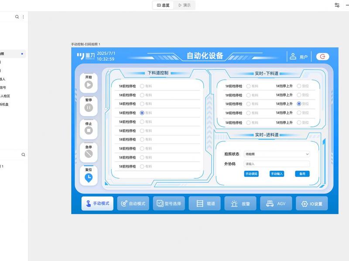Screen dimensions: 349x261
Task: Select the 自动模式 tab
Action: pyautogui.click(x=133, y=203)
